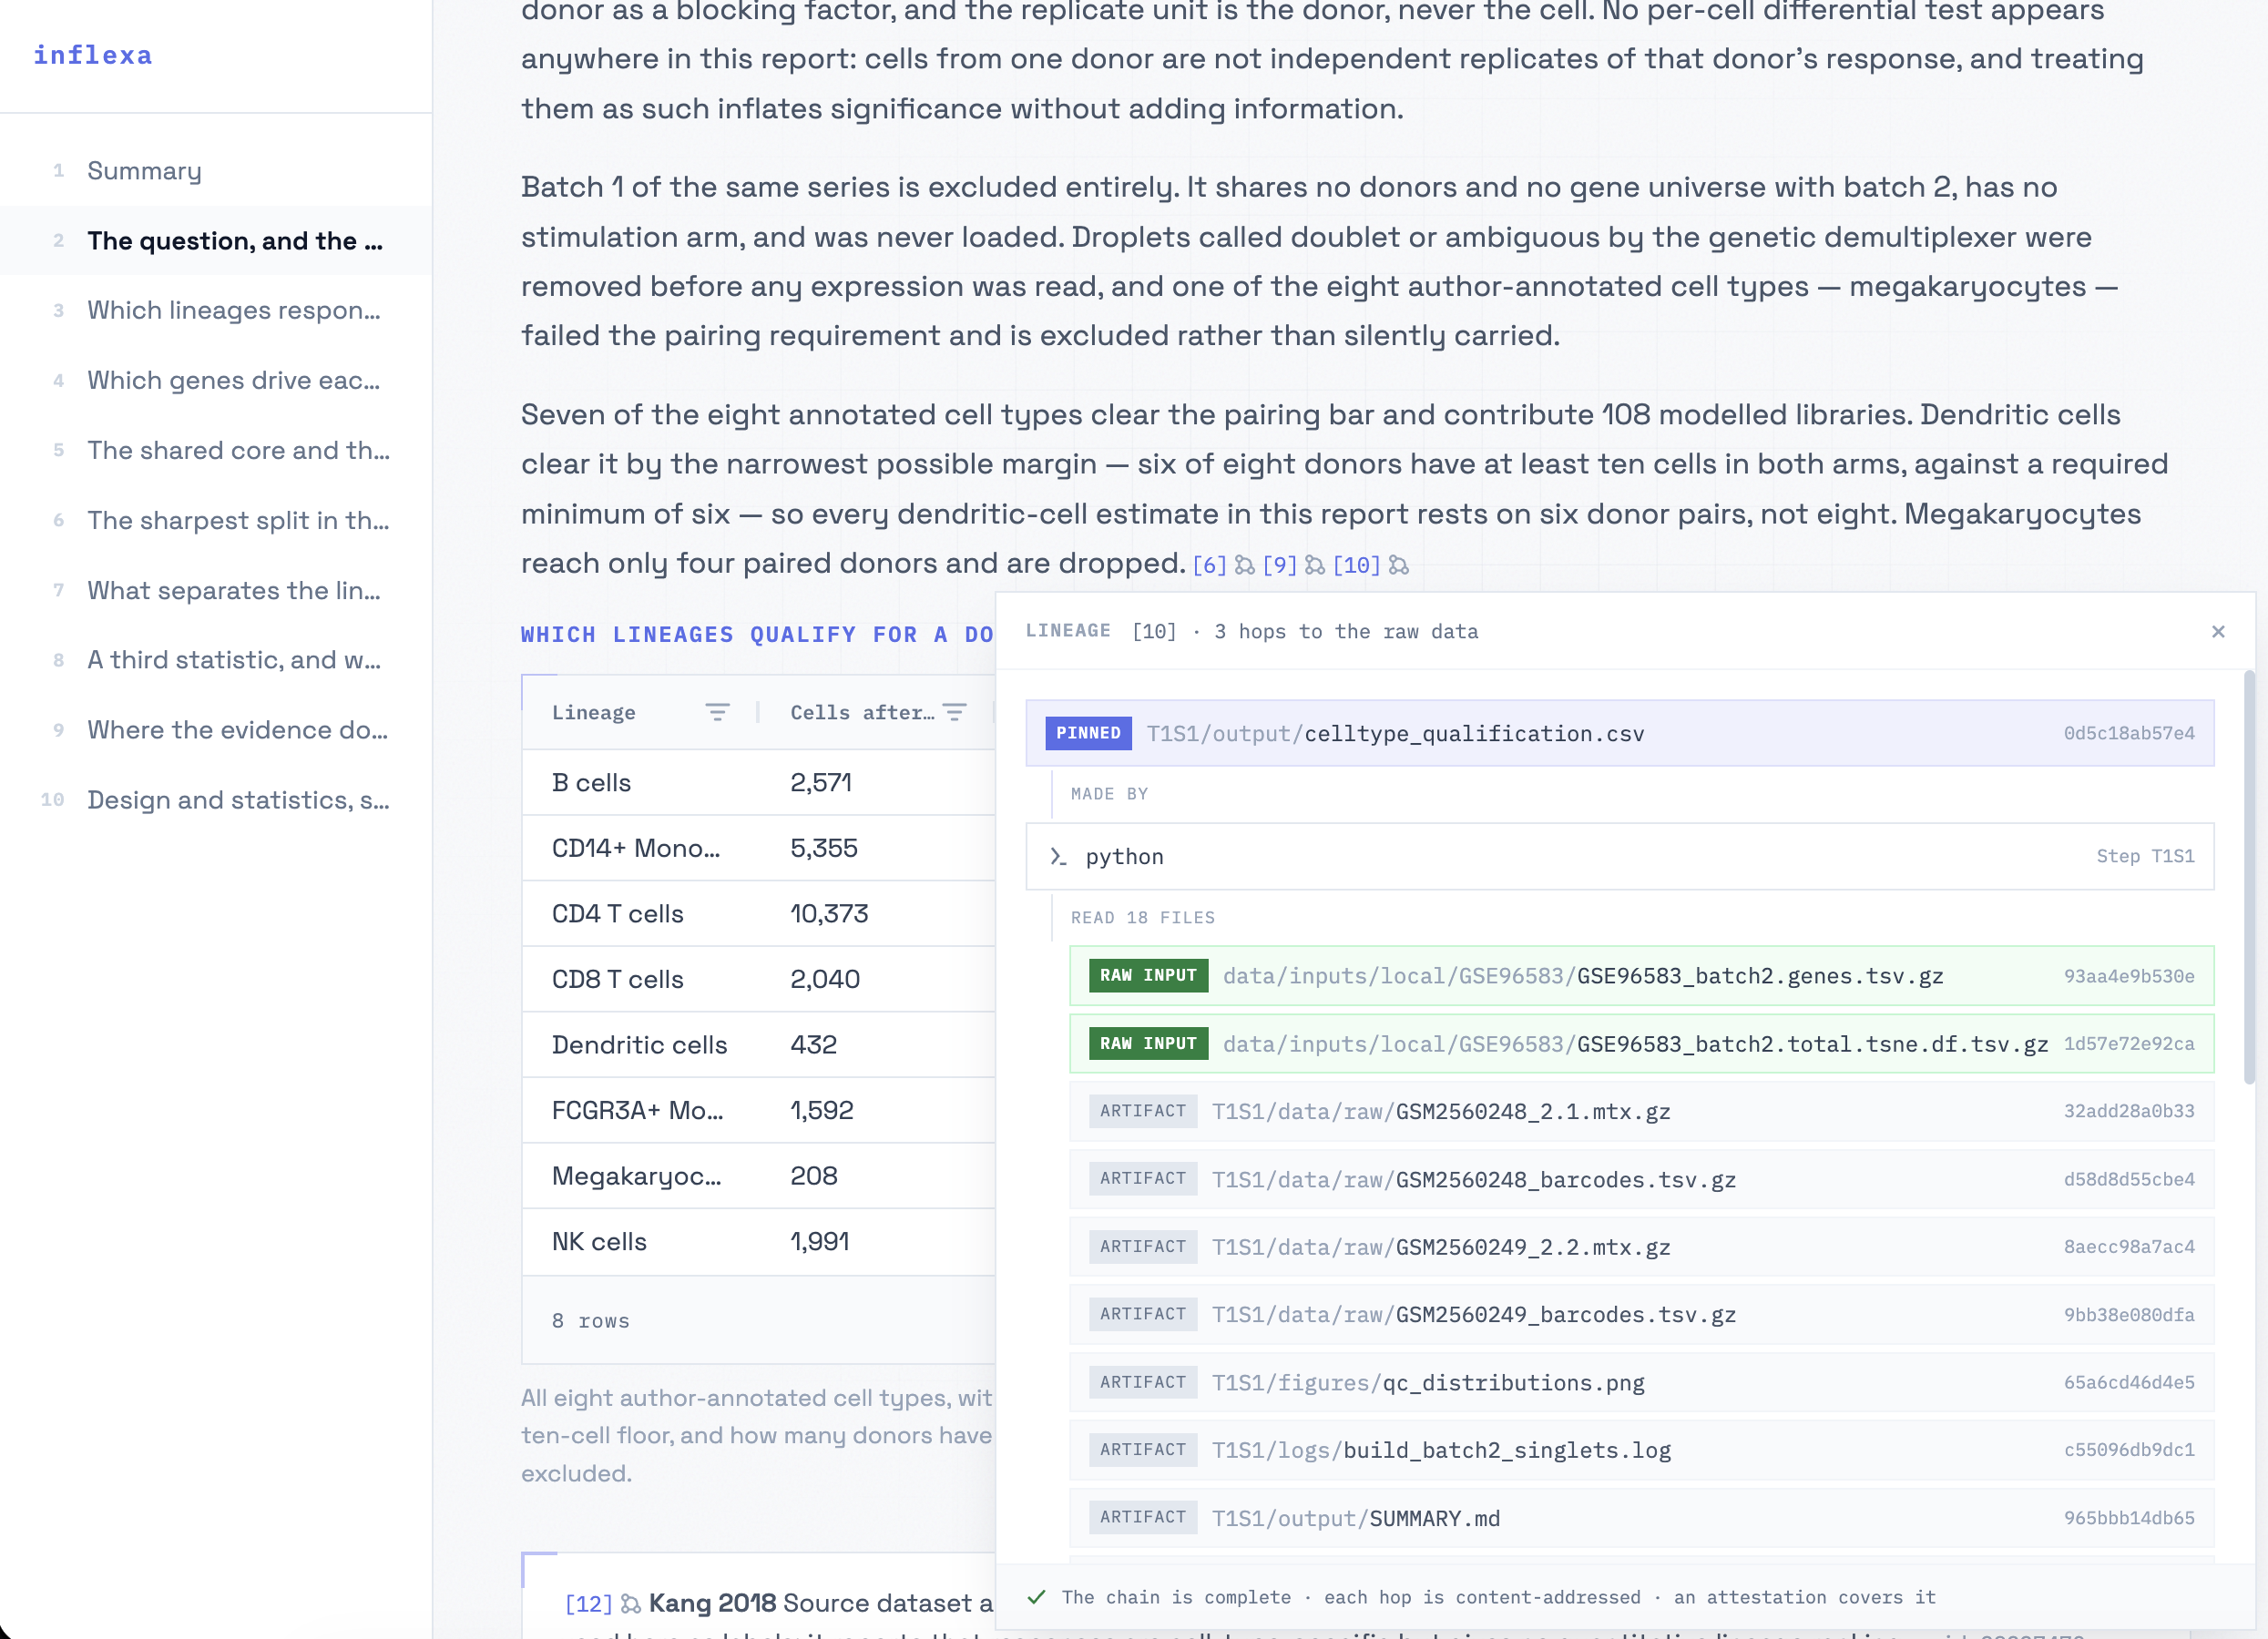Go to 'Where the evidence do...' section
2268x1639 pixels.
click(x=216, y=729)
